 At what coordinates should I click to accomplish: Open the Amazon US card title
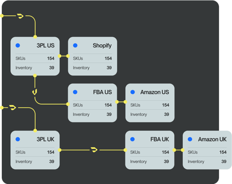coord(155,92)
